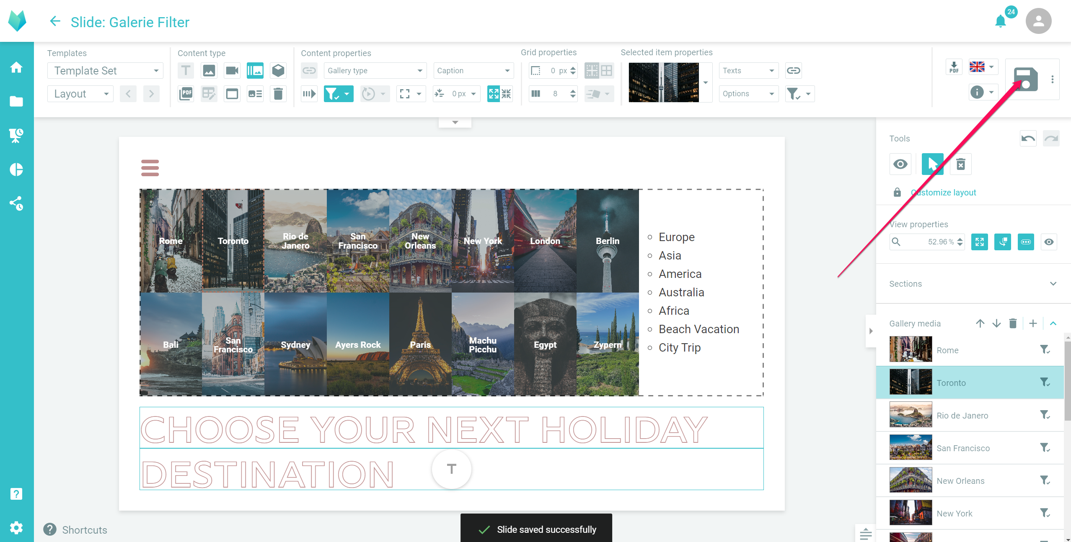Open the notifications bell

click(1001, 21)
